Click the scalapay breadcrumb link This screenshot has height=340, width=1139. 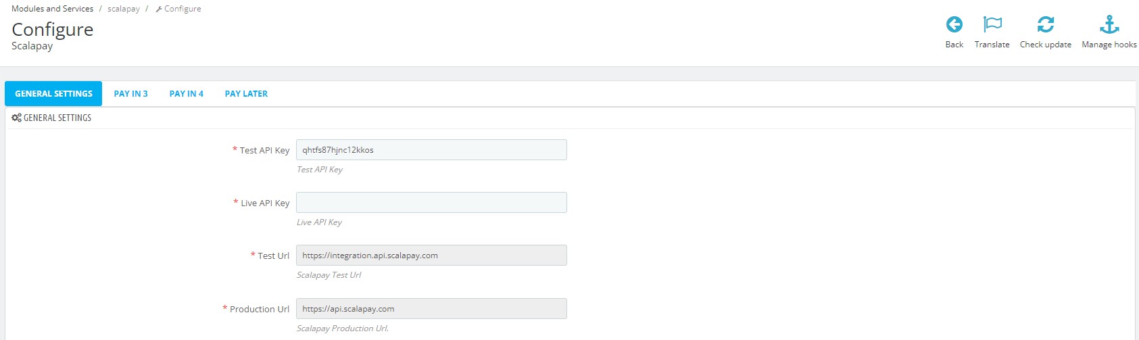coord(124,9)
